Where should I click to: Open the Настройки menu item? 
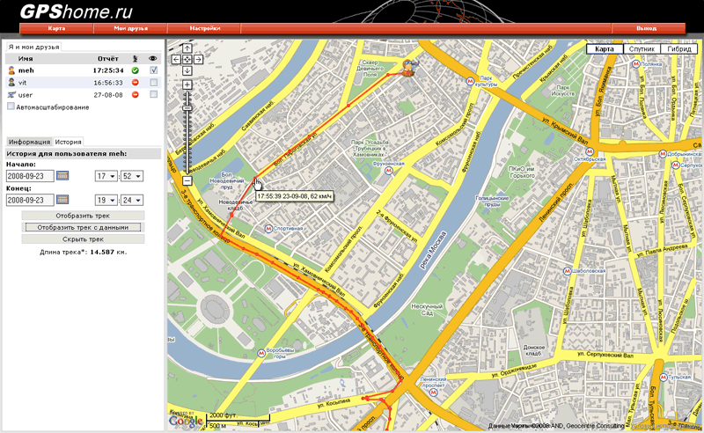(x=204, y=28)
